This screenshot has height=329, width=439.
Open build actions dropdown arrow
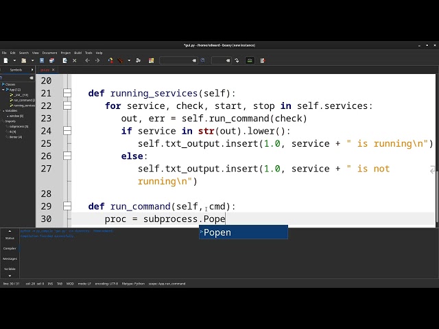129,60
